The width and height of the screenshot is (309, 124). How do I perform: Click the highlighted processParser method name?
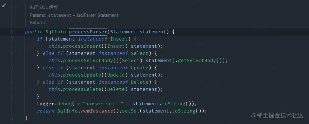(88, 32)
